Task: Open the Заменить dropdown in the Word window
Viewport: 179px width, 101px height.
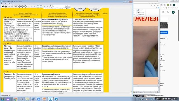Action: coord(141,12)
